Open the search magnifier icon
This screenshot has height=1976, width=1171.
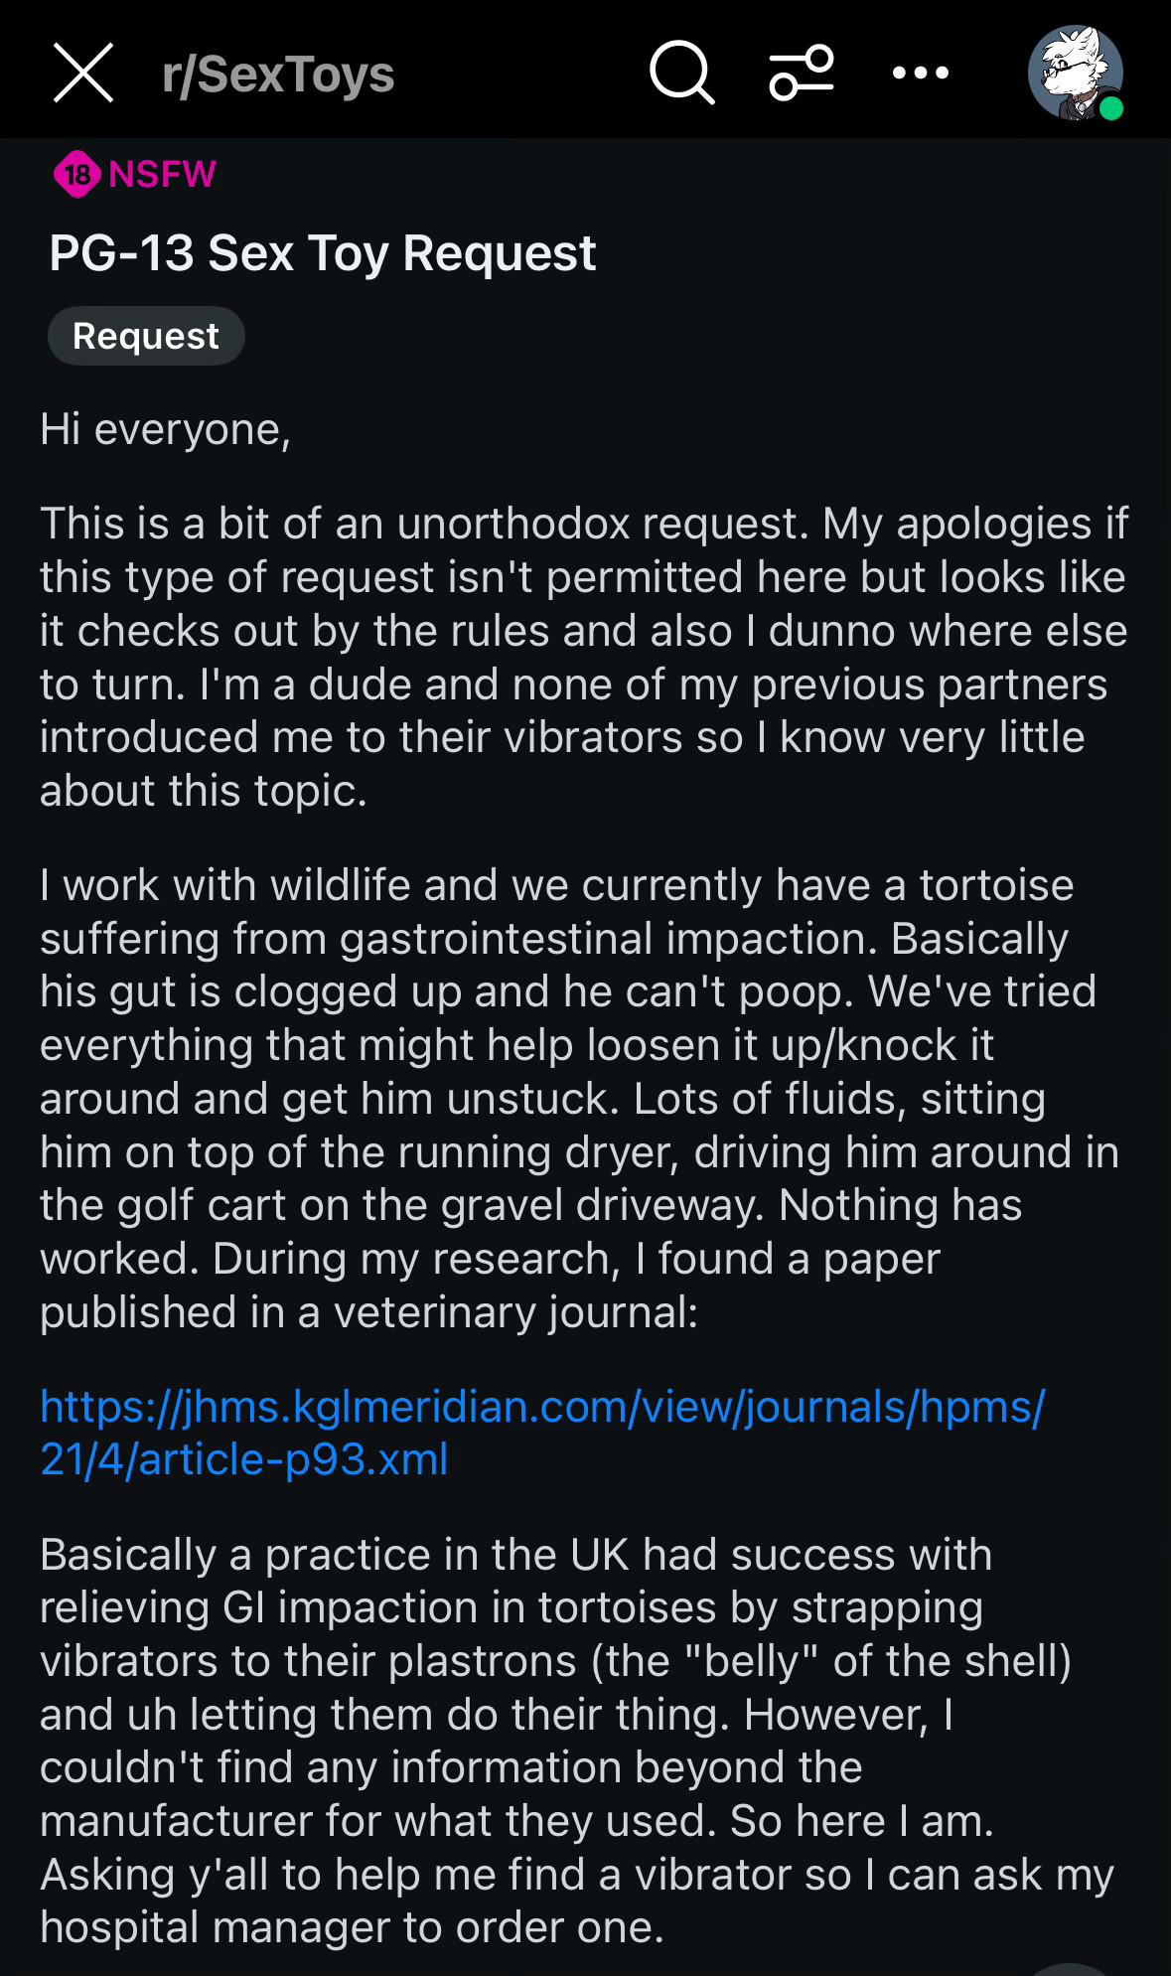tap(681, 74)
